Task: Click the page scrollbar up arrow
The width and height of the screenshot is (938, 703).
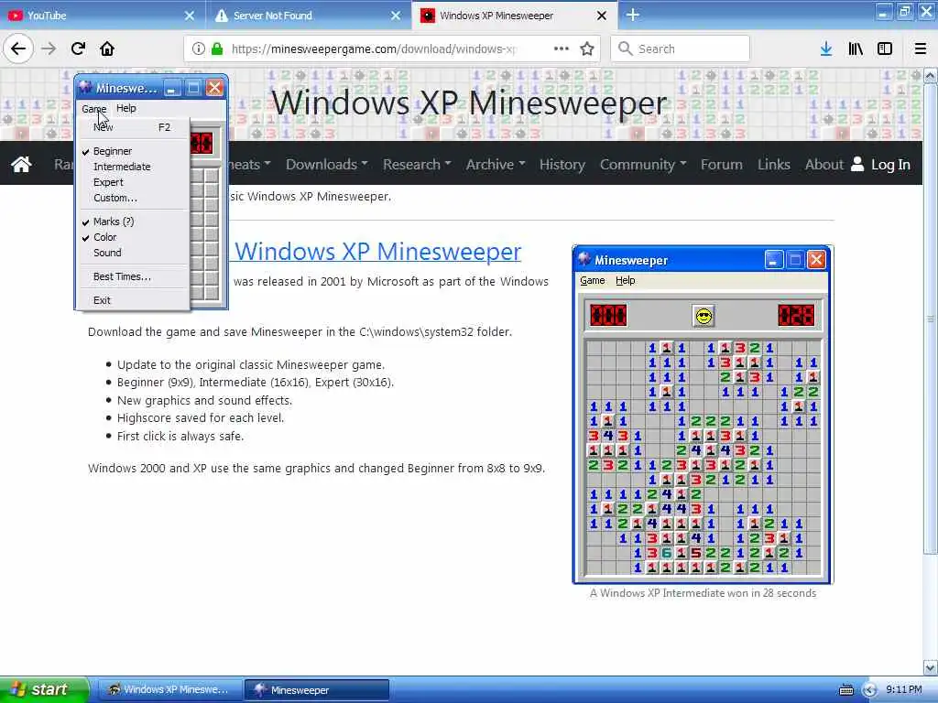Action: pos(931,76)
